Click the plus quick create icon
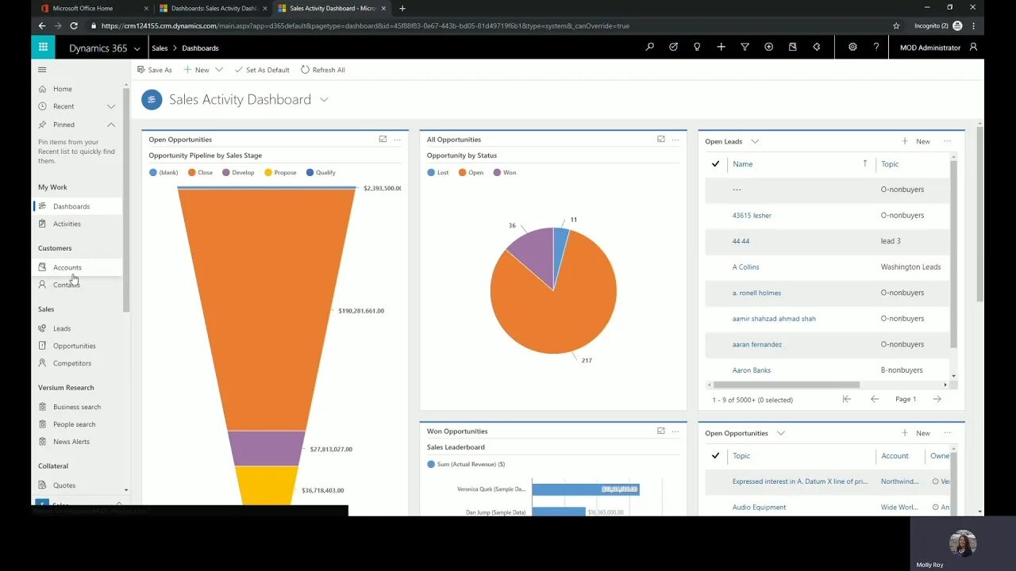Image resolution: width=1016 pixels, height=571 pixels. (x=721, y=48)
